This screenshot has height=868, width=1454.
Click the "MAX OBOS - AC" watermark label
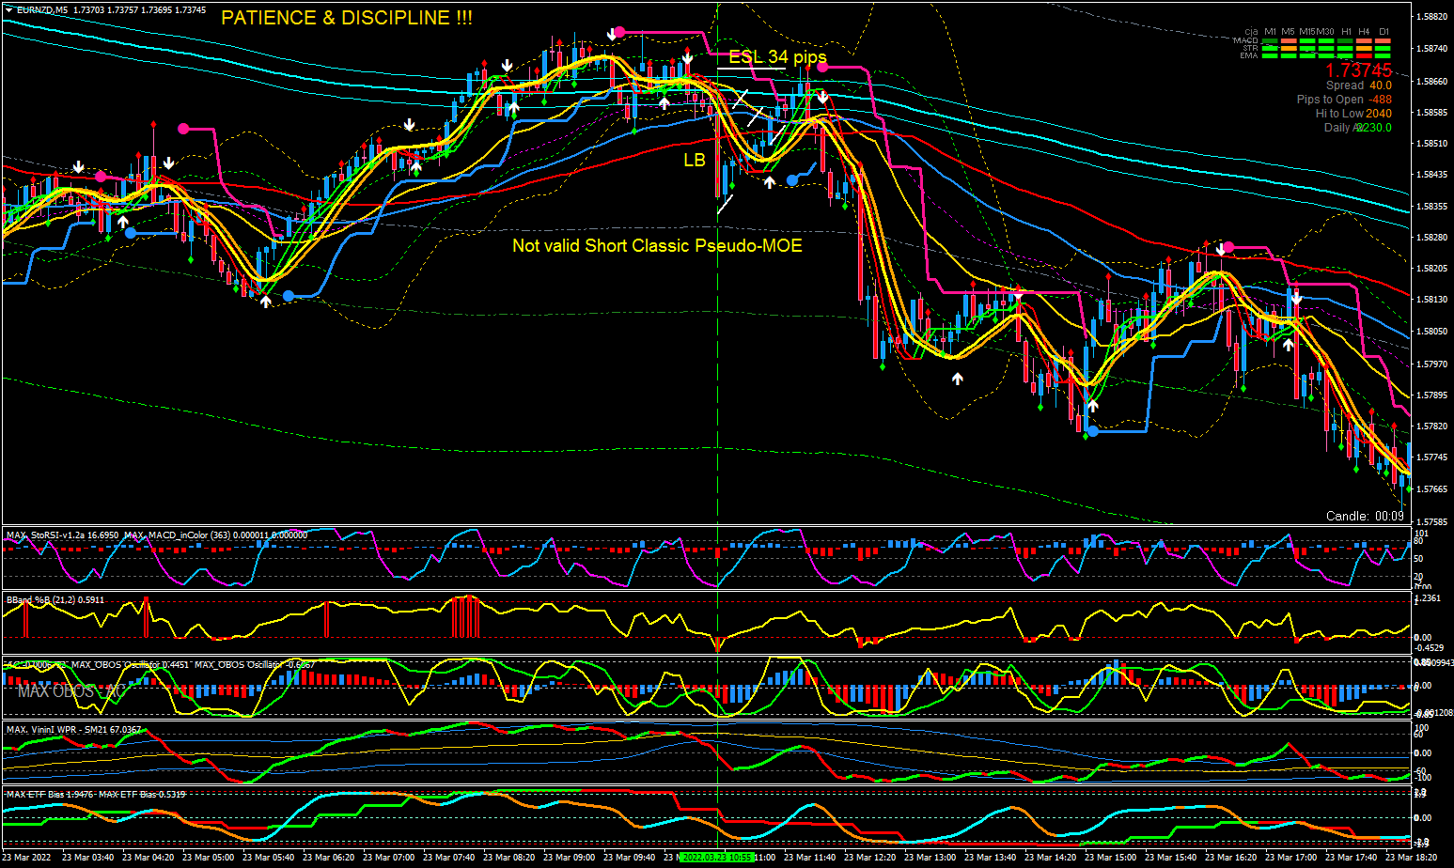click(x=71, y=691)
